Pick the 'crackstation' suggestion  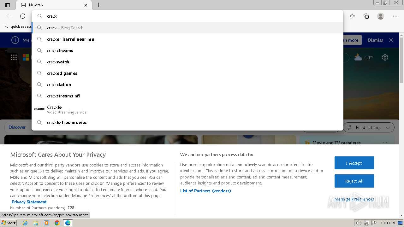(187, 84)
